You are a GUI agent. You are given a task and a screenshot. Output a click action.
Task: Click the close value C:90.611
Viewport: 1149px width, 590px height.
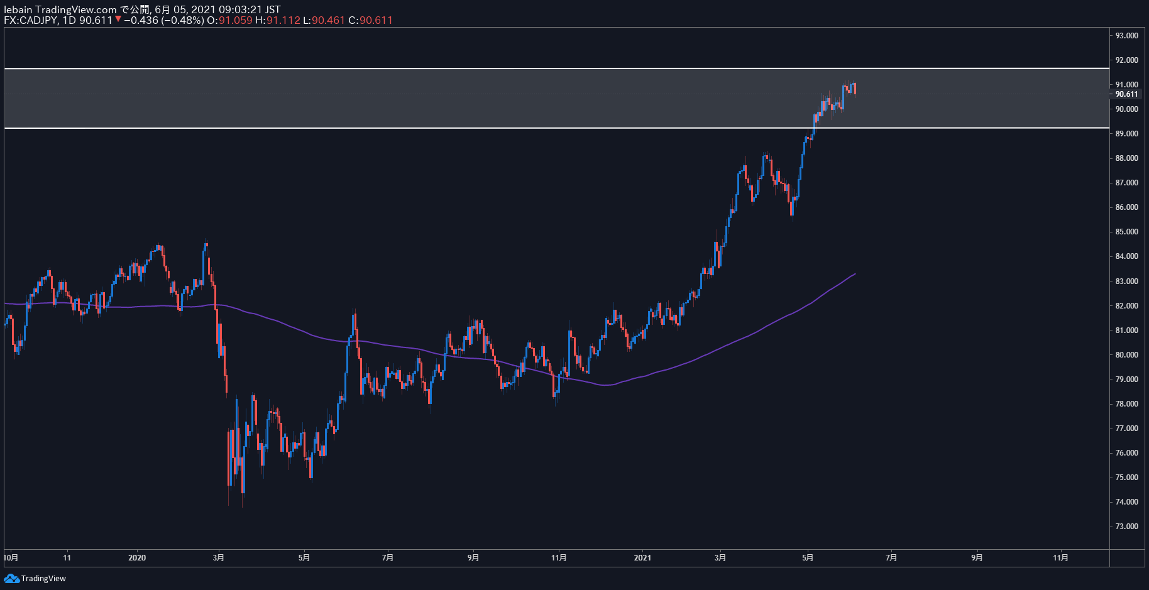point(371,20)
